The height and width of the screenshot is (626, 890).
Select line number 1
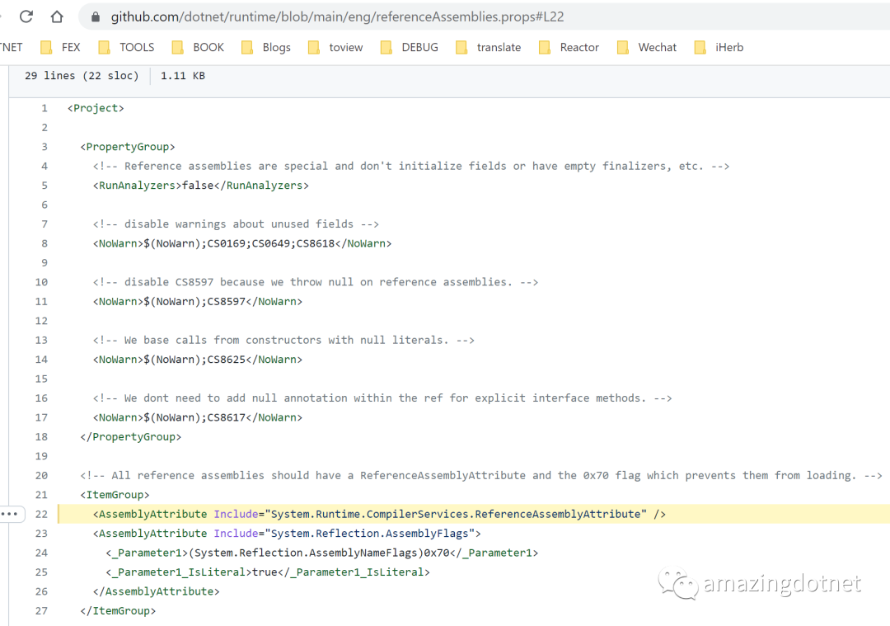[x=44, y=108]
